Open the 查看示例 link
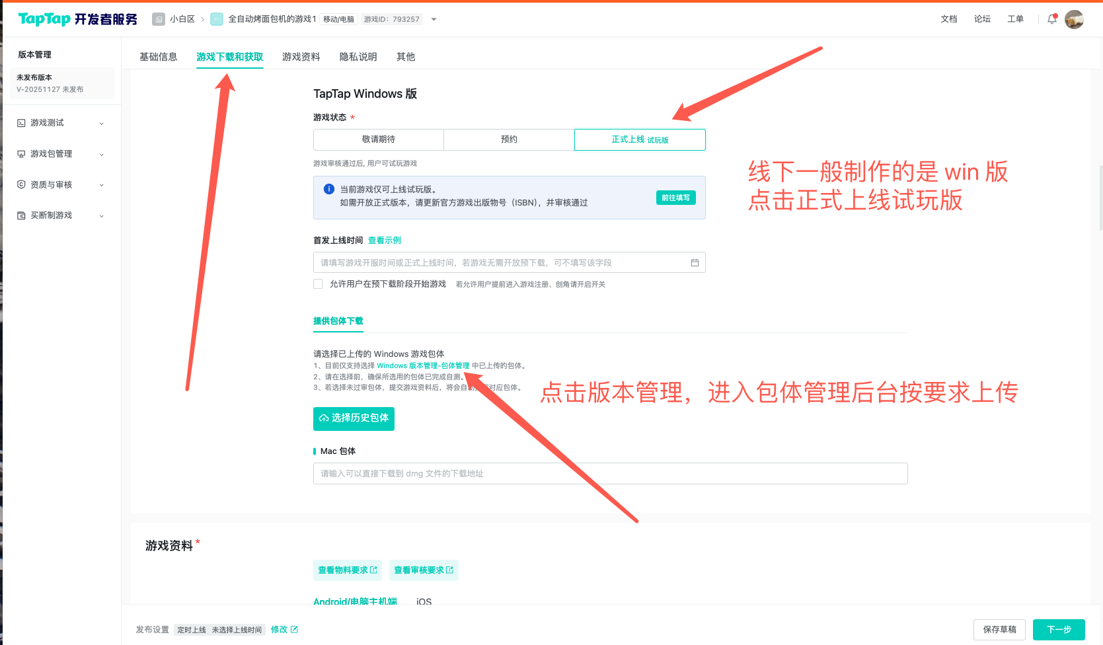Screen dimensions: 1103x645 pos(385,241)
